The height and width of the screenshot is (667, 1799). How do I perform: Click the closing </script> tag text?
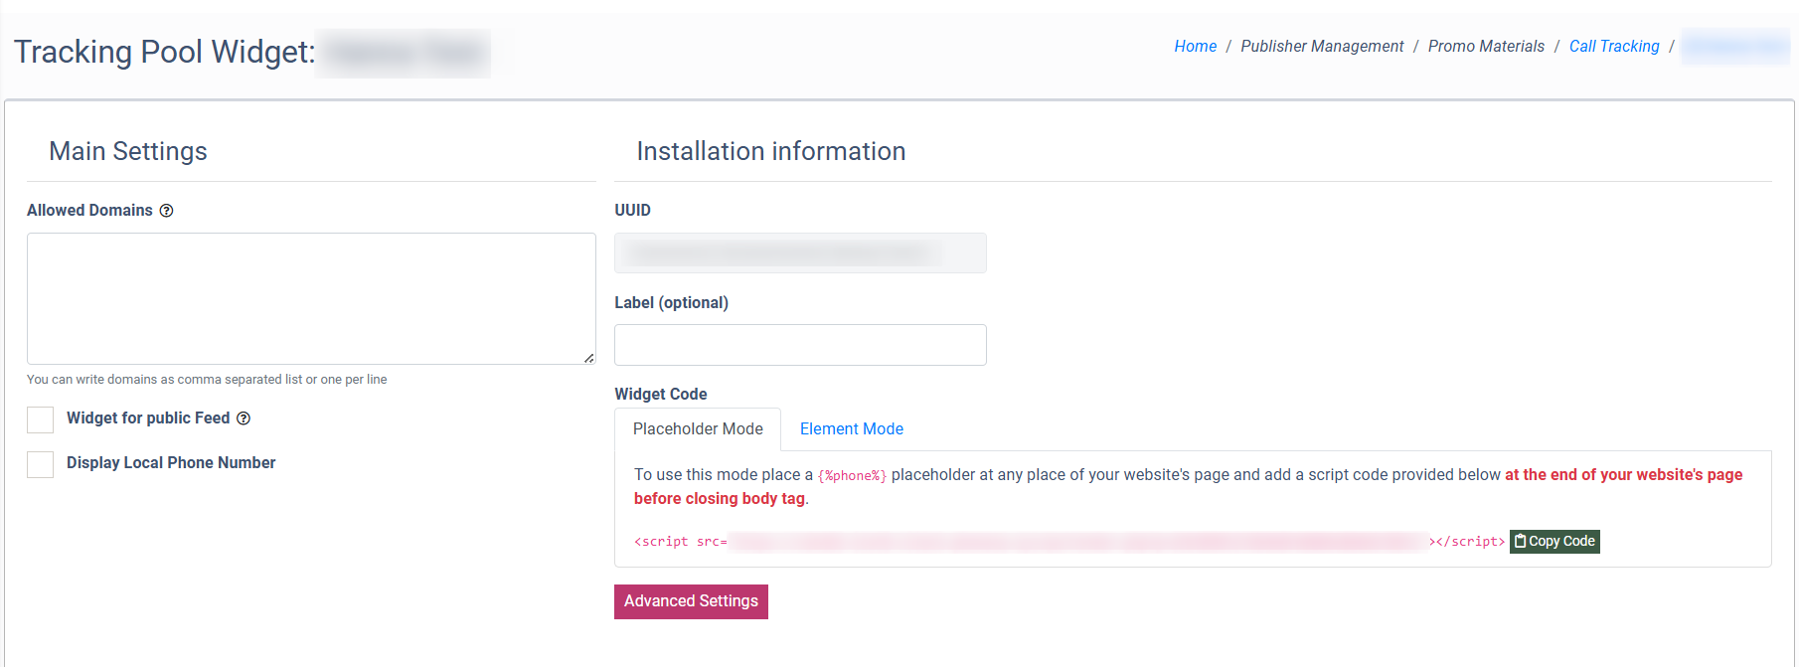(1470, 542)
